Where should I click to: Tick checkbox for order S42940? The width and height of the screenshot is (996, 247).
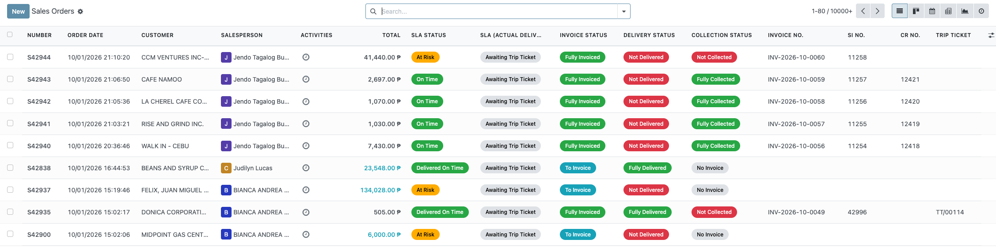[x=10, y=145]
